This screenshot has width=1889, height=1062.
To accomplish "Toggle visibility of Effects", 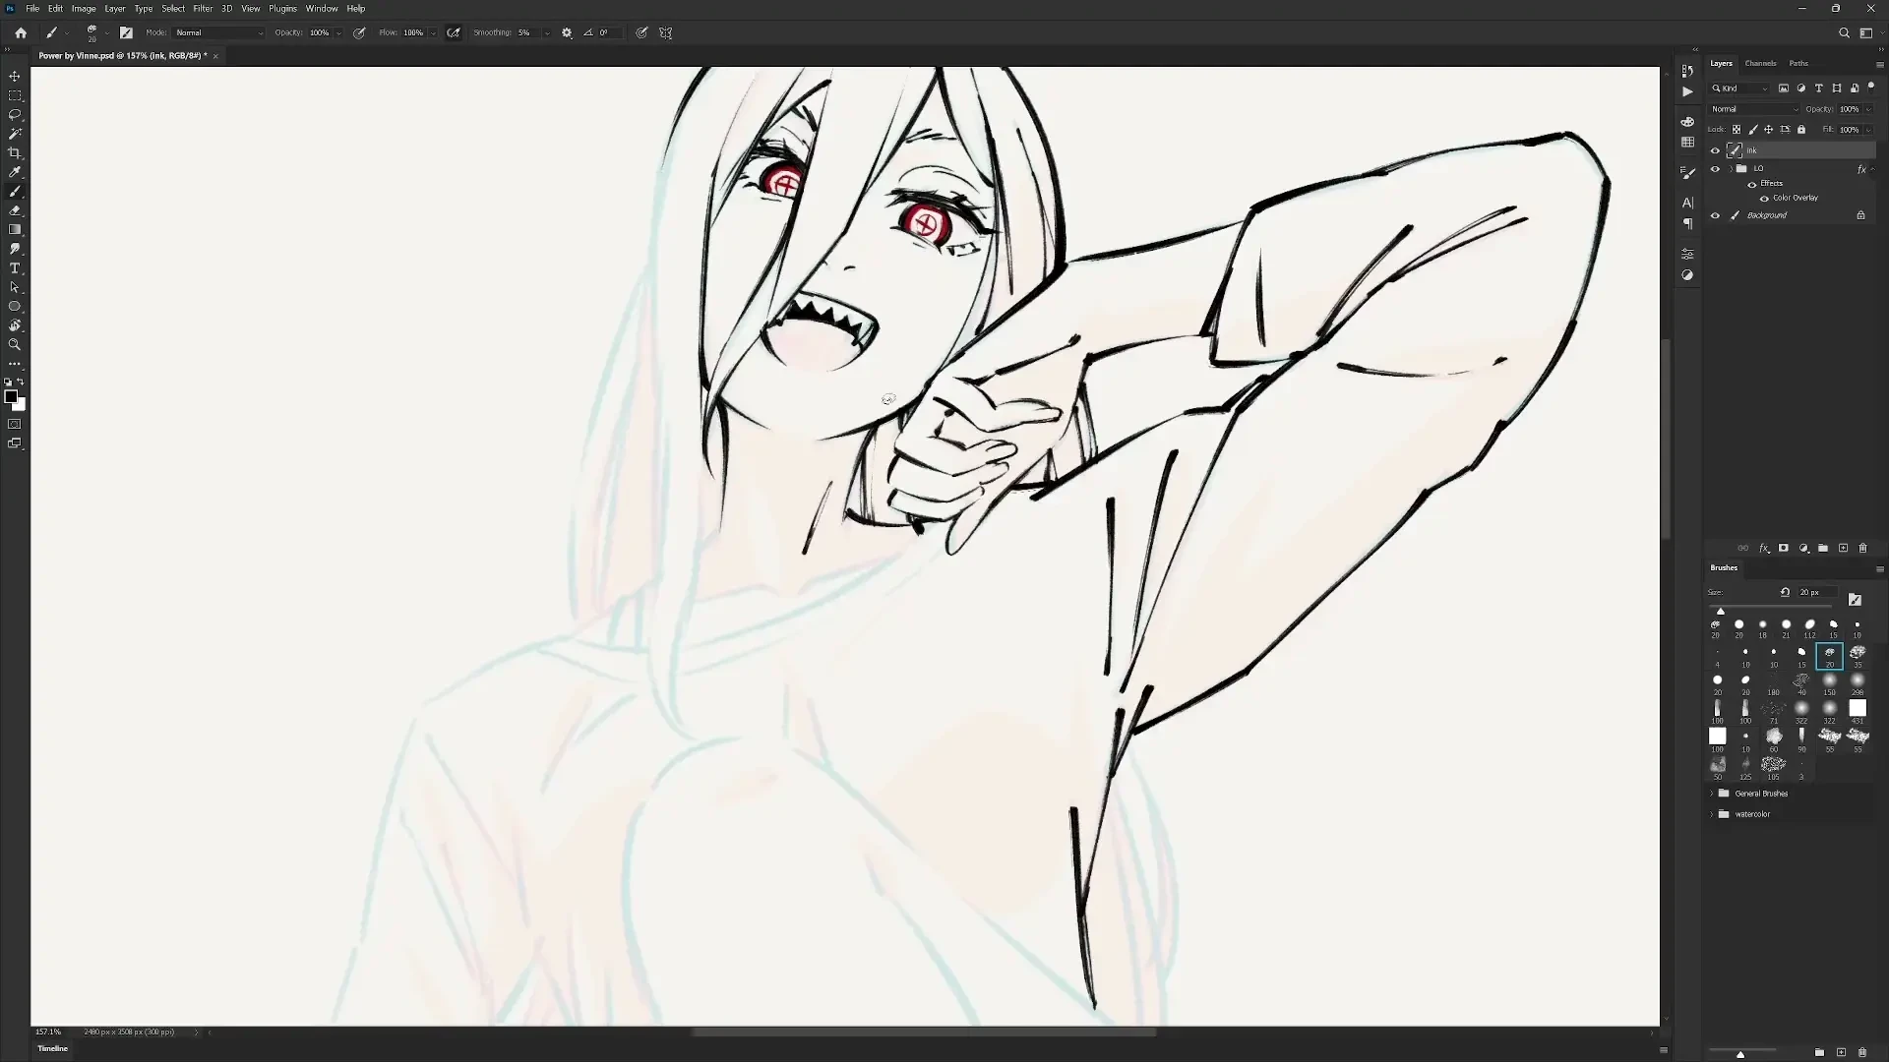I will (1751, 184).
